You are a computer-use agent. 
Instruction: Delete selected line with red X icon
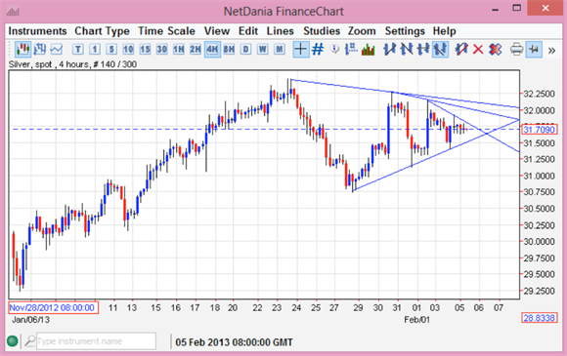[x=478, y=49]
